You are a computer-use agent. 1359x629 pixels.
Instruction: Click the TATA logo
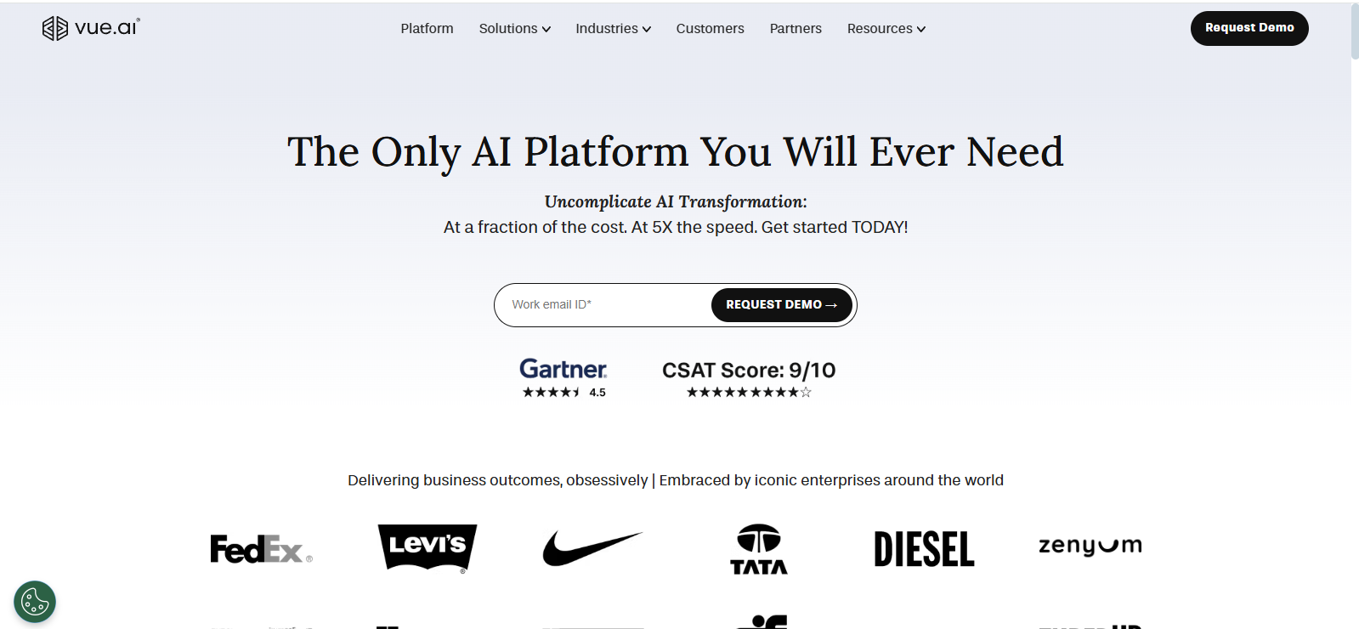tap(759, 549)
